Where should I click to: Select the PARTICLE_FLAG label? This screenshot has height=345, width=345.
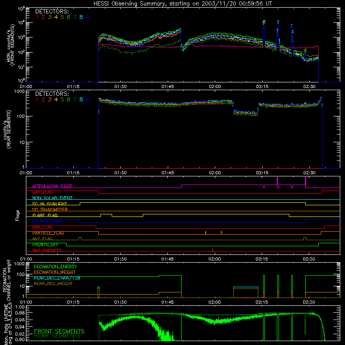(x=48, y=233)
